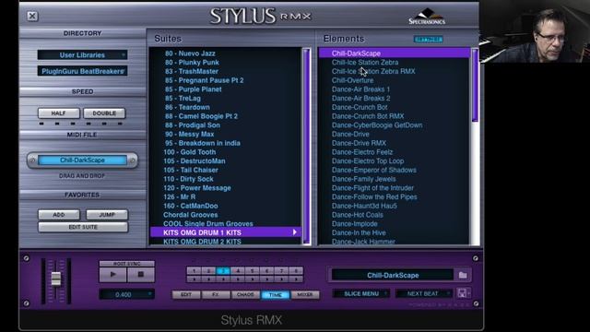This screenshot has width=590, height=332.
Task: Select part 2 button
Action: (208, 270)
